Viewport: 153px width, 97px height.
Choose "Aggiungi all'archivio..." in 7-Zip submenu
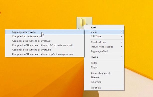[45, 32]
